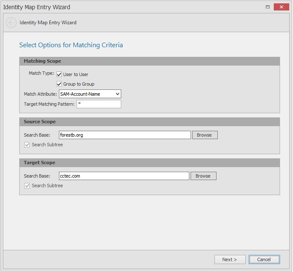Click the Next > button
Image resolution: width=293 pixels, height=272 pixels.
pyautogui.click(x=230, y=259)
